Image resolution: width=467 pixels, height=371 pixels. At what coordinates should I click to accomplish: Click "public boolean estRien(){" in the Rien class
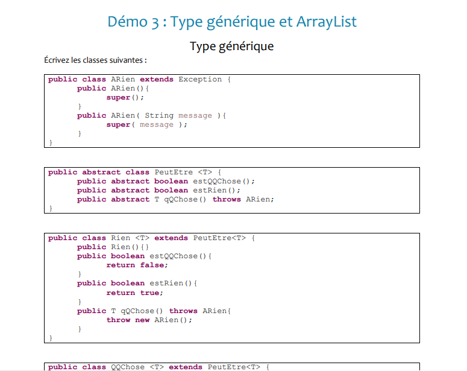[x=137, y=284]
